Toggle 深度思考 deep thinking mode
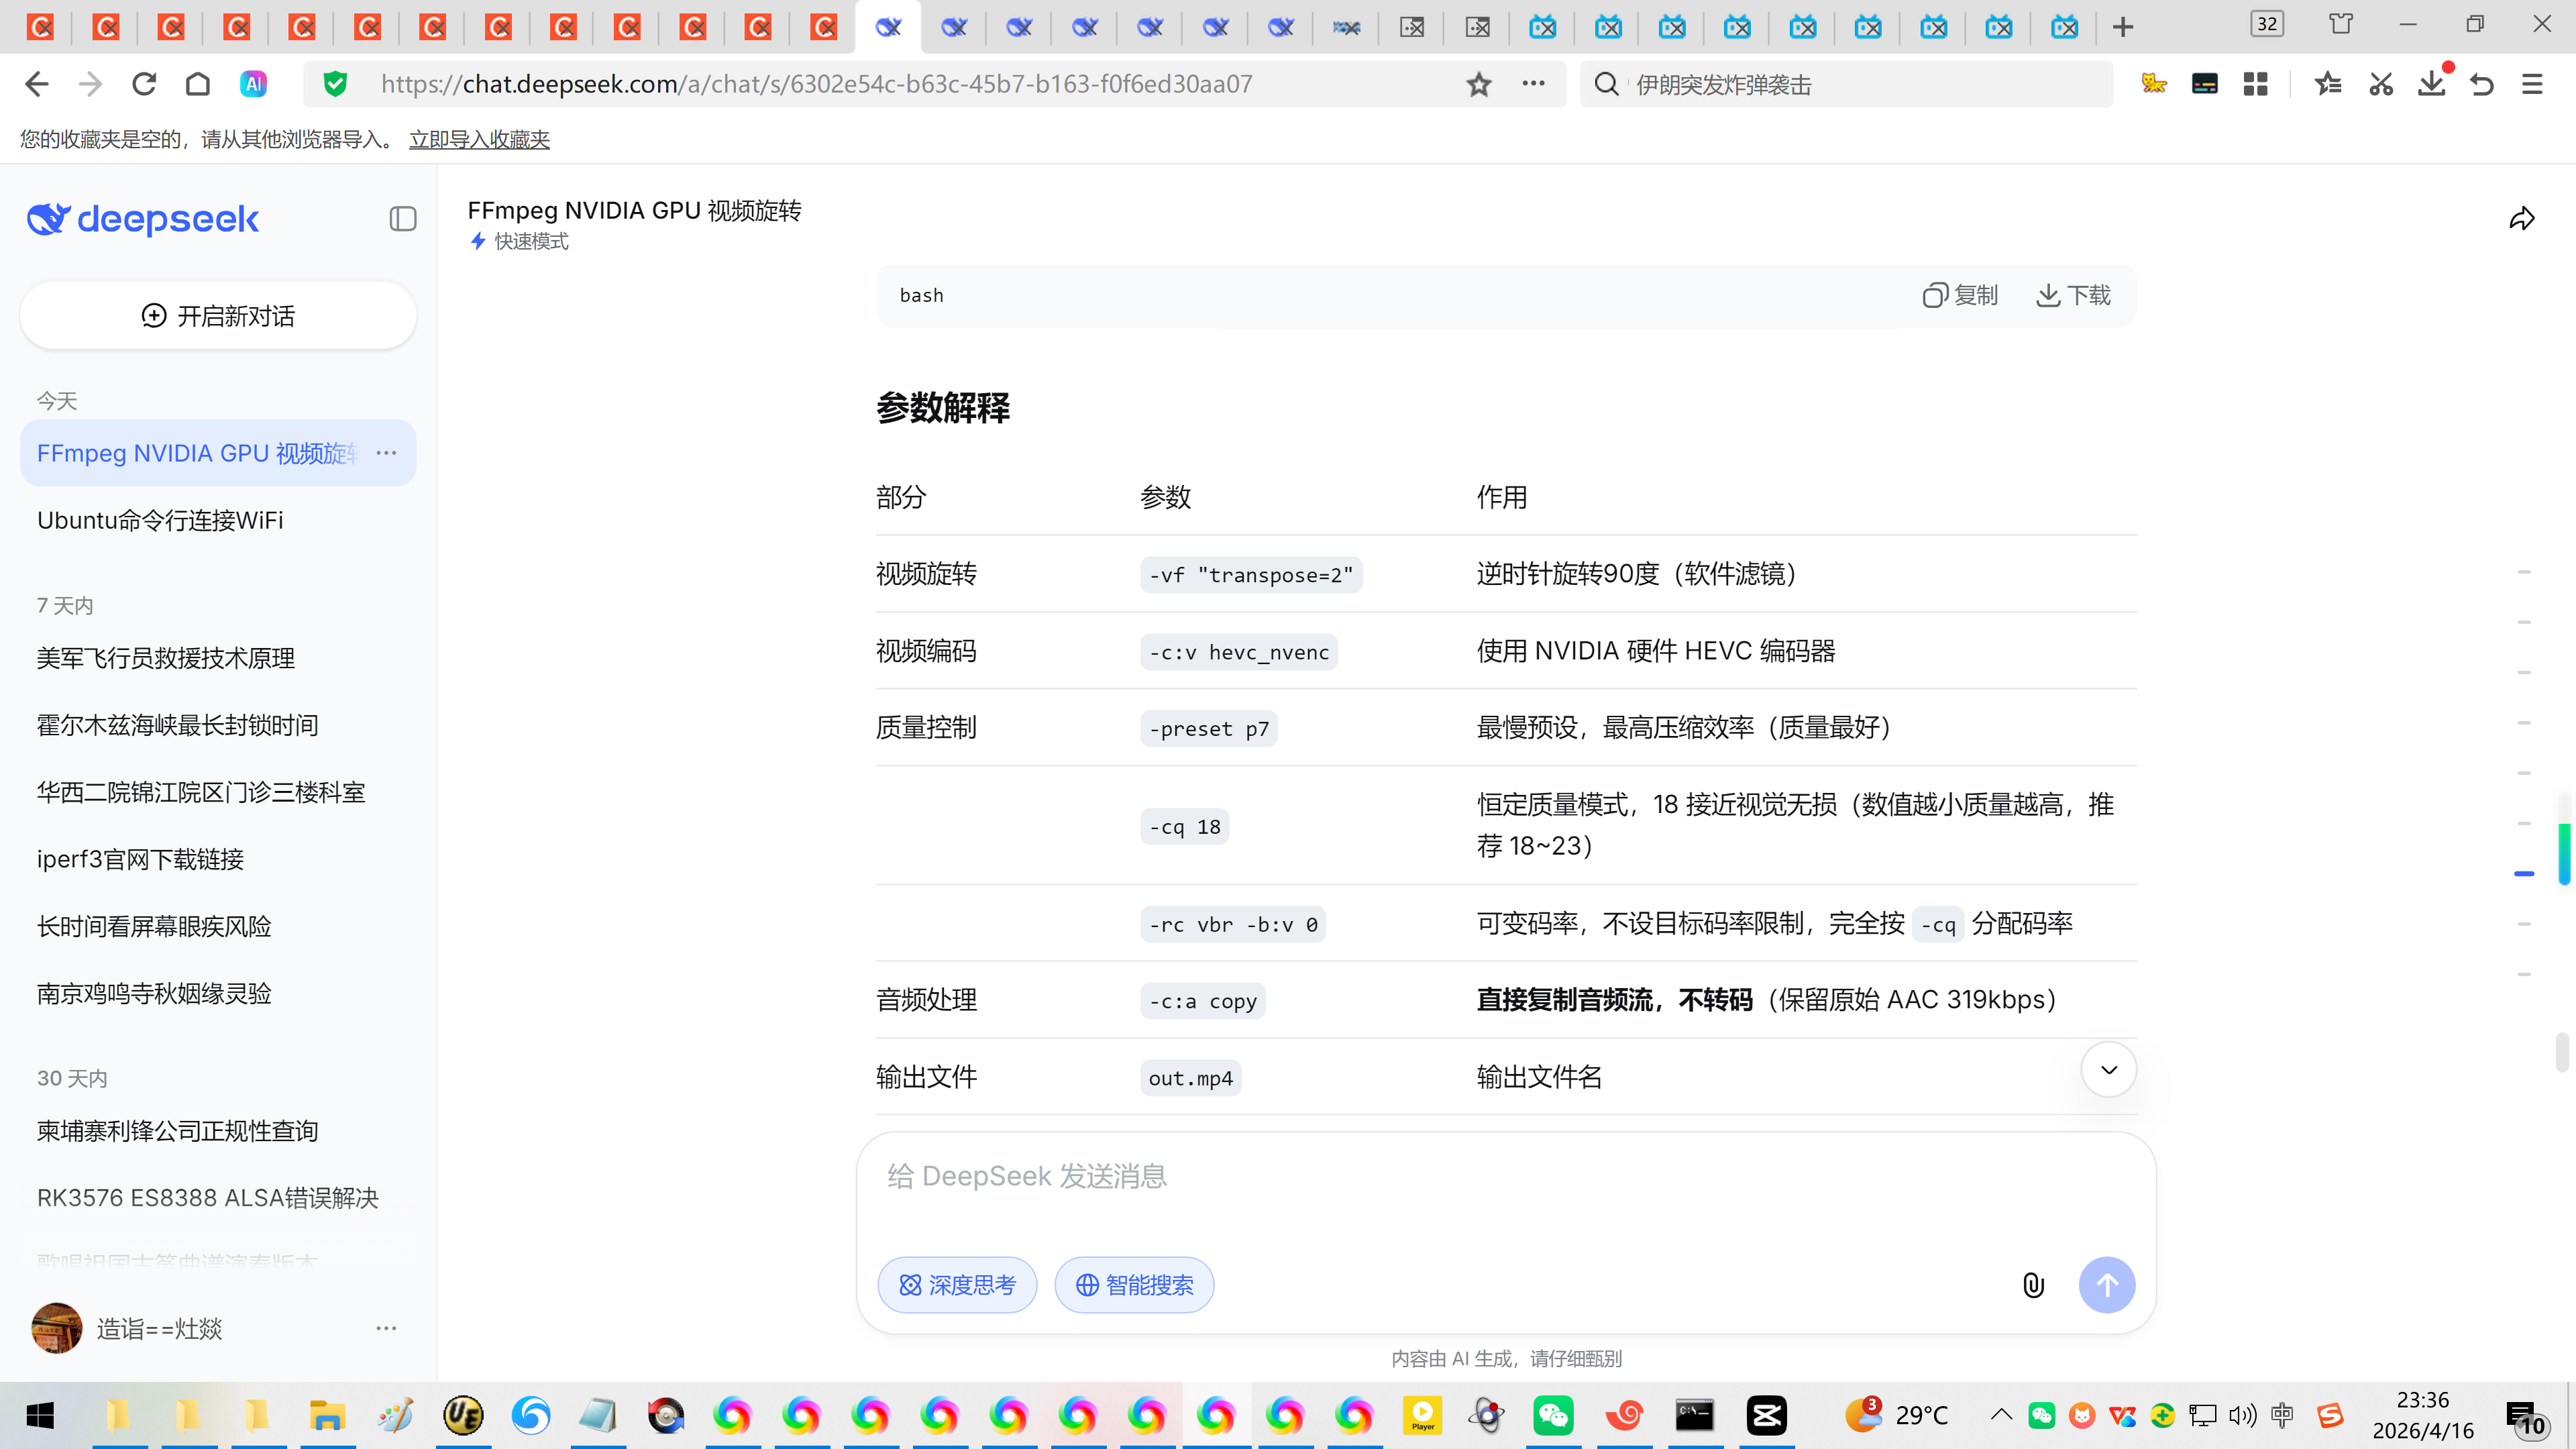 click(x=957, y=1285)
